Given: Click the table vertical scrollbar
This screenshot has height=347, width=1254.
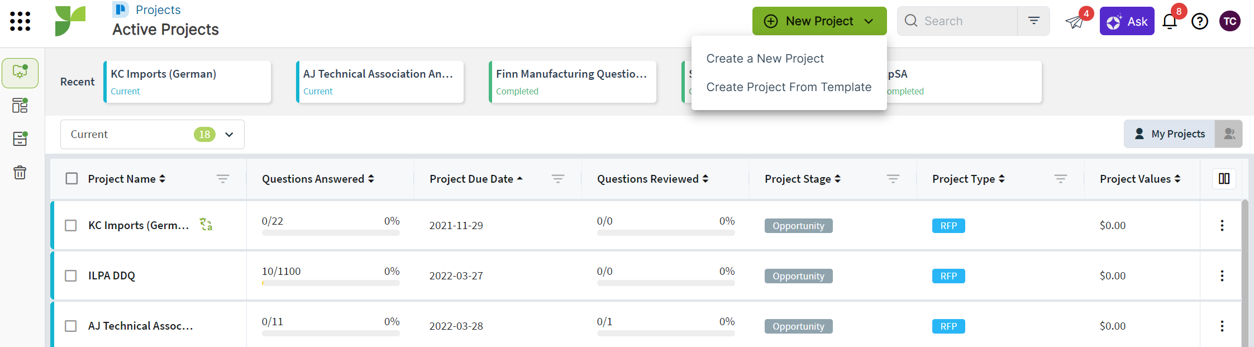Looking at the screenshot, I should pyautogui.click(x=1245, y=273).
